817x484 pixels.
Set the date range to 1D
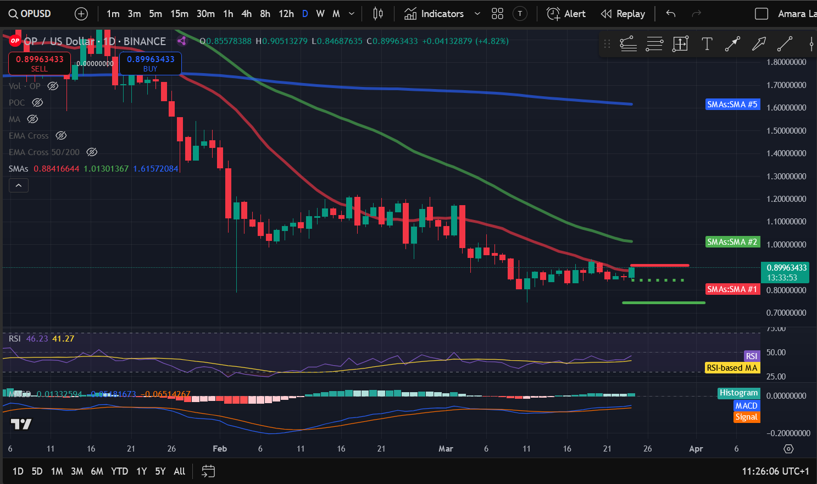point(18,471)
